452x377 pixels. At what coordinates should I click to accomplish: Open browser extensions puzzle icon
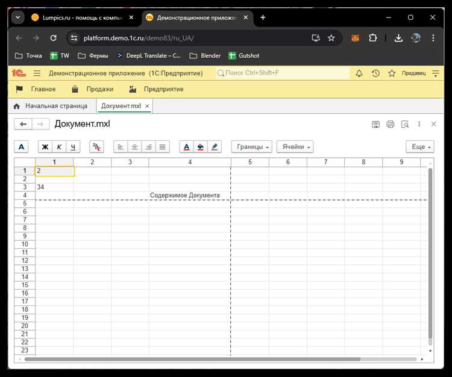[372, 38]
